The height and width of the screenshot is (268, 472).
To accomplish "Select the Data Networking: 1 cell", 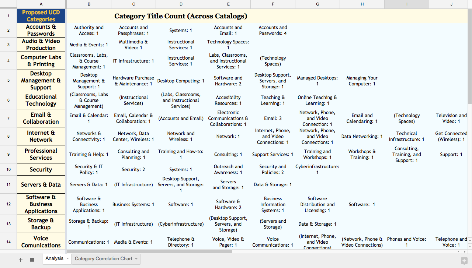I will tap(362, 136).
